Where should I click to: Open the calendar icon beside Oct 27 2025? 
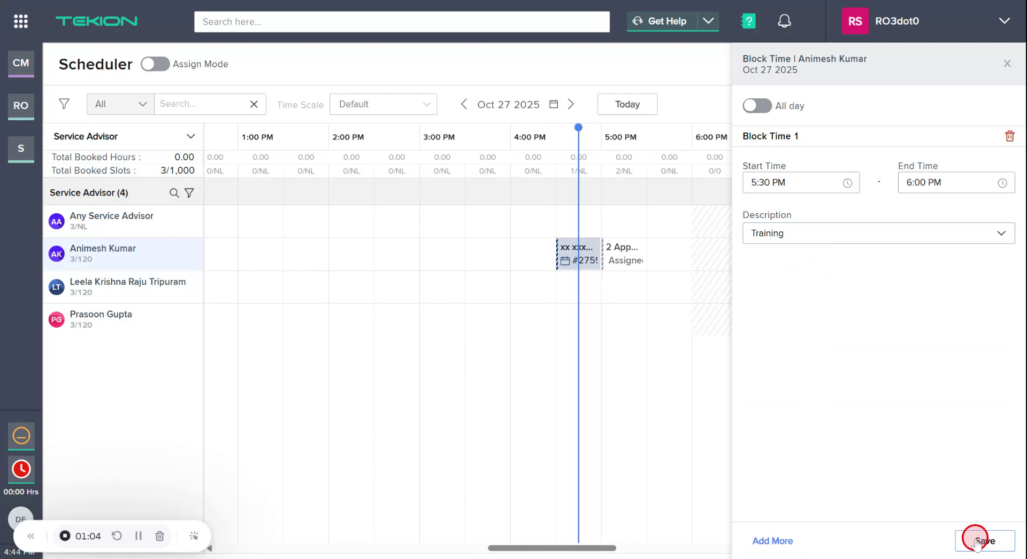pos(553,104)
